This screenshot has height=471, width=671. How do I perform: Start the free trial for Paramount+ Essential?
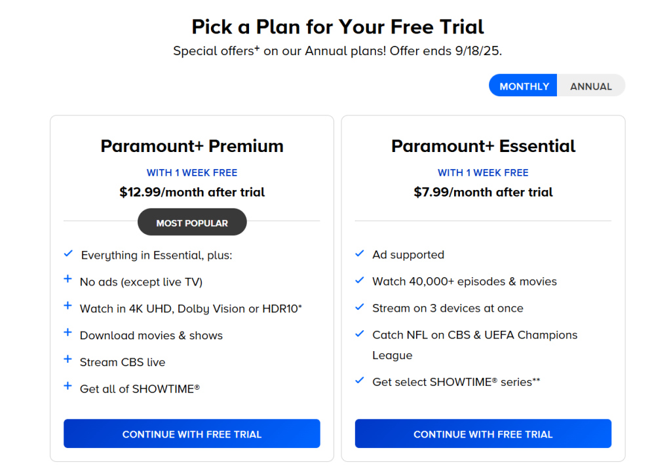point(483,434)
